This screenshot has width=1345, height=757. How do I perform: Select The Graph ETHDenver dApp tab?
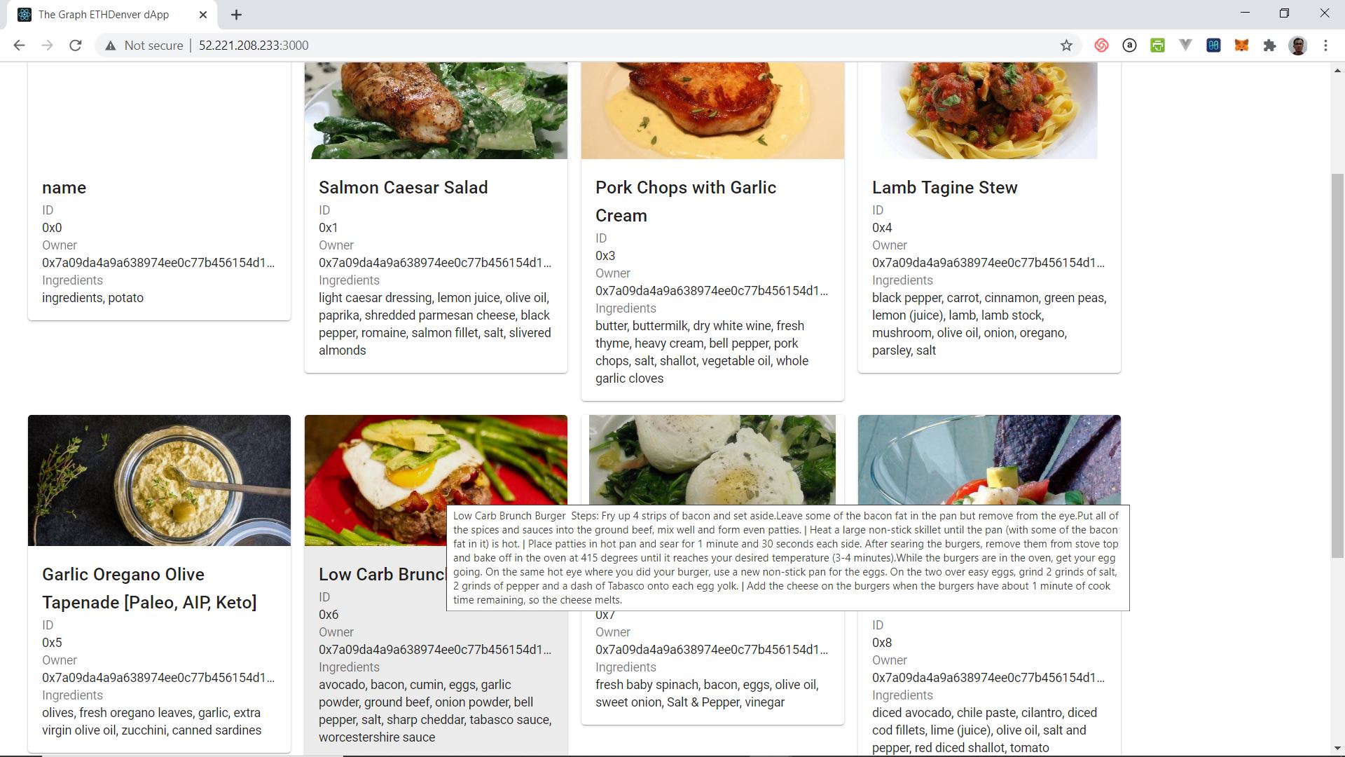[x=104, y=15]
